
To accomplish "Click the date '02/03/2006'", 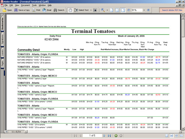I will (51, 39).
